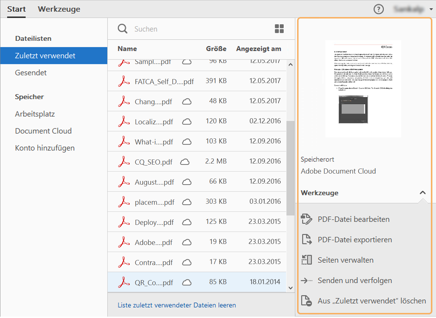This screenshot has height=318, width=436.
Task: Select Document Cloud in Speicher list
Action: pyautogui.click(x=43, y=131)
